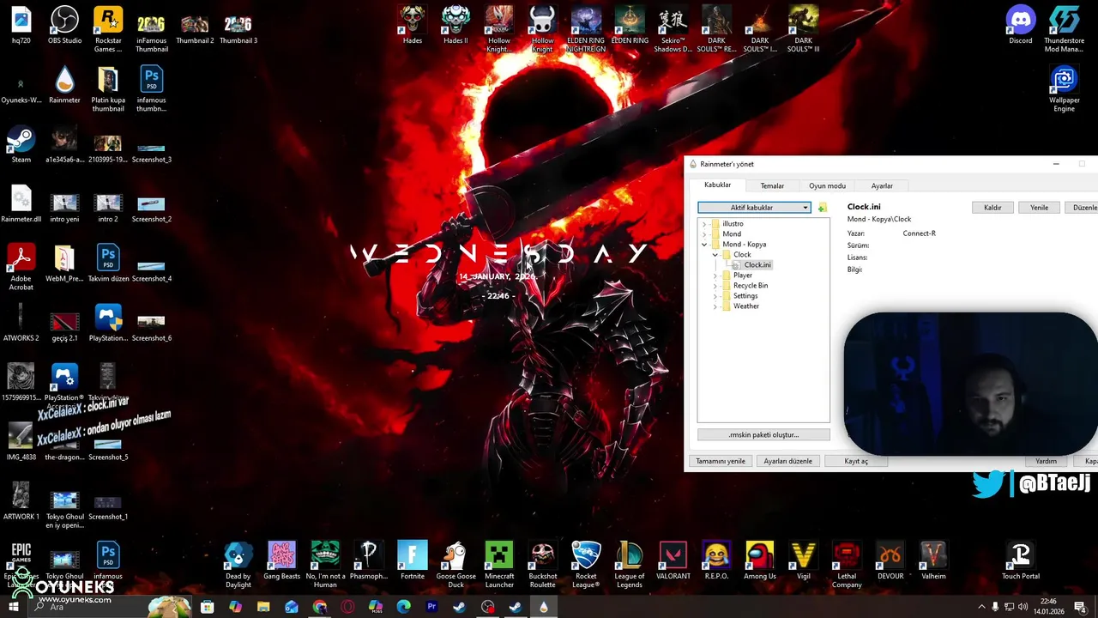Select the League of Legends icon
Screen dimensions: 1098x618
coord(630,565)
